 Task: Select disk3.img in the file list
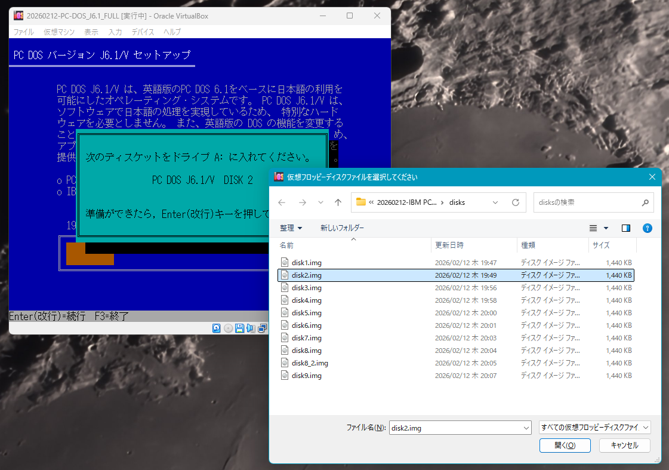(x=307, y=288)
